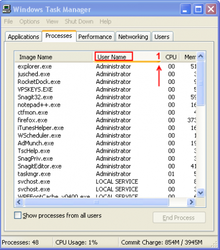Click the horizontal scrollbar right arrow
This screenshot has height=250, width=220.
click(x=192, y=202)
